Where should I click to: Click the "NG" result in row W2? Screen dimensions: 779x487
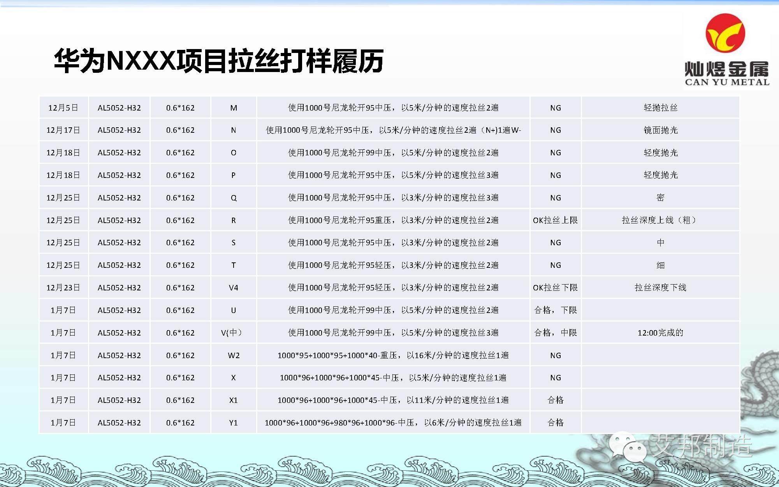[556, 355]
